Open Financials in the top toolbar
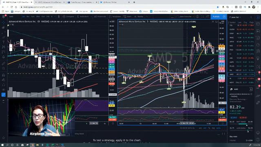This screenshot has width=261, height=147. point(100,16)
